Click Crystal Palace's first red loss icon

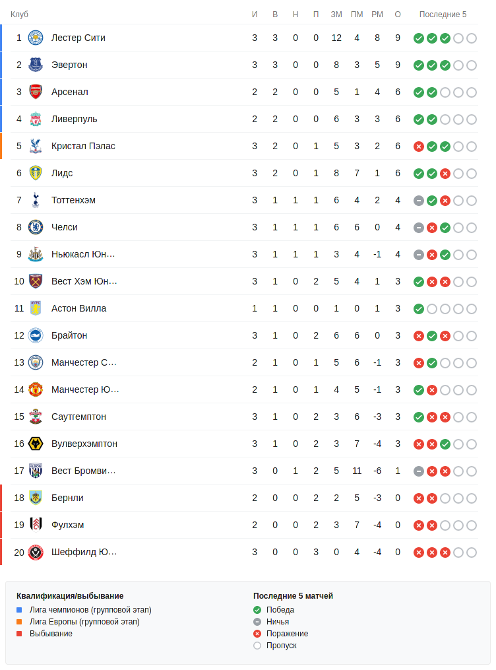click(x=418, y=147)
